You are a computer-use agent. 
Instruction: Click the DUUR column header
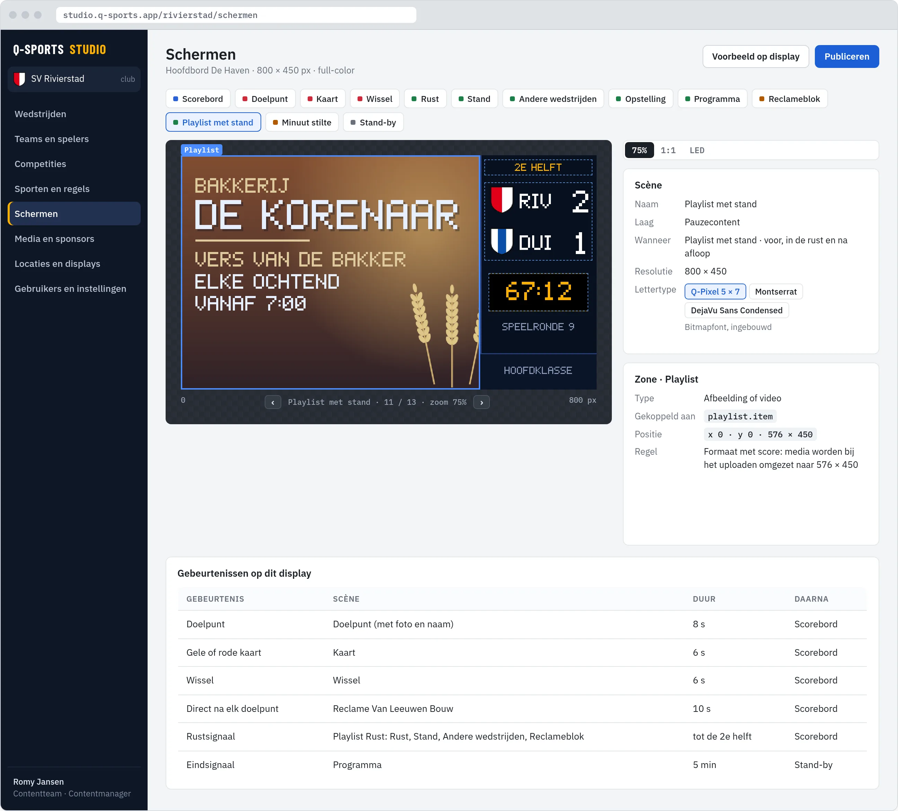(704, 599)
